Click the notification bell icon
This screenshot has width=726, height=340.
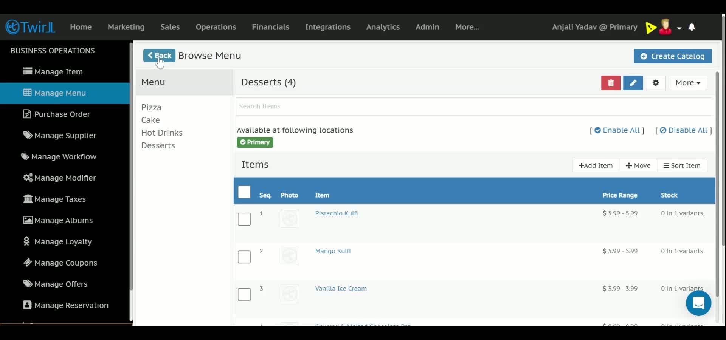point(692,27)
